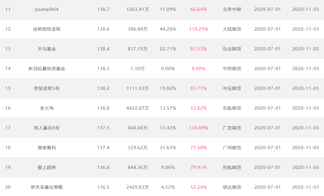Click the 118.09% return value

tap(198, 128)
